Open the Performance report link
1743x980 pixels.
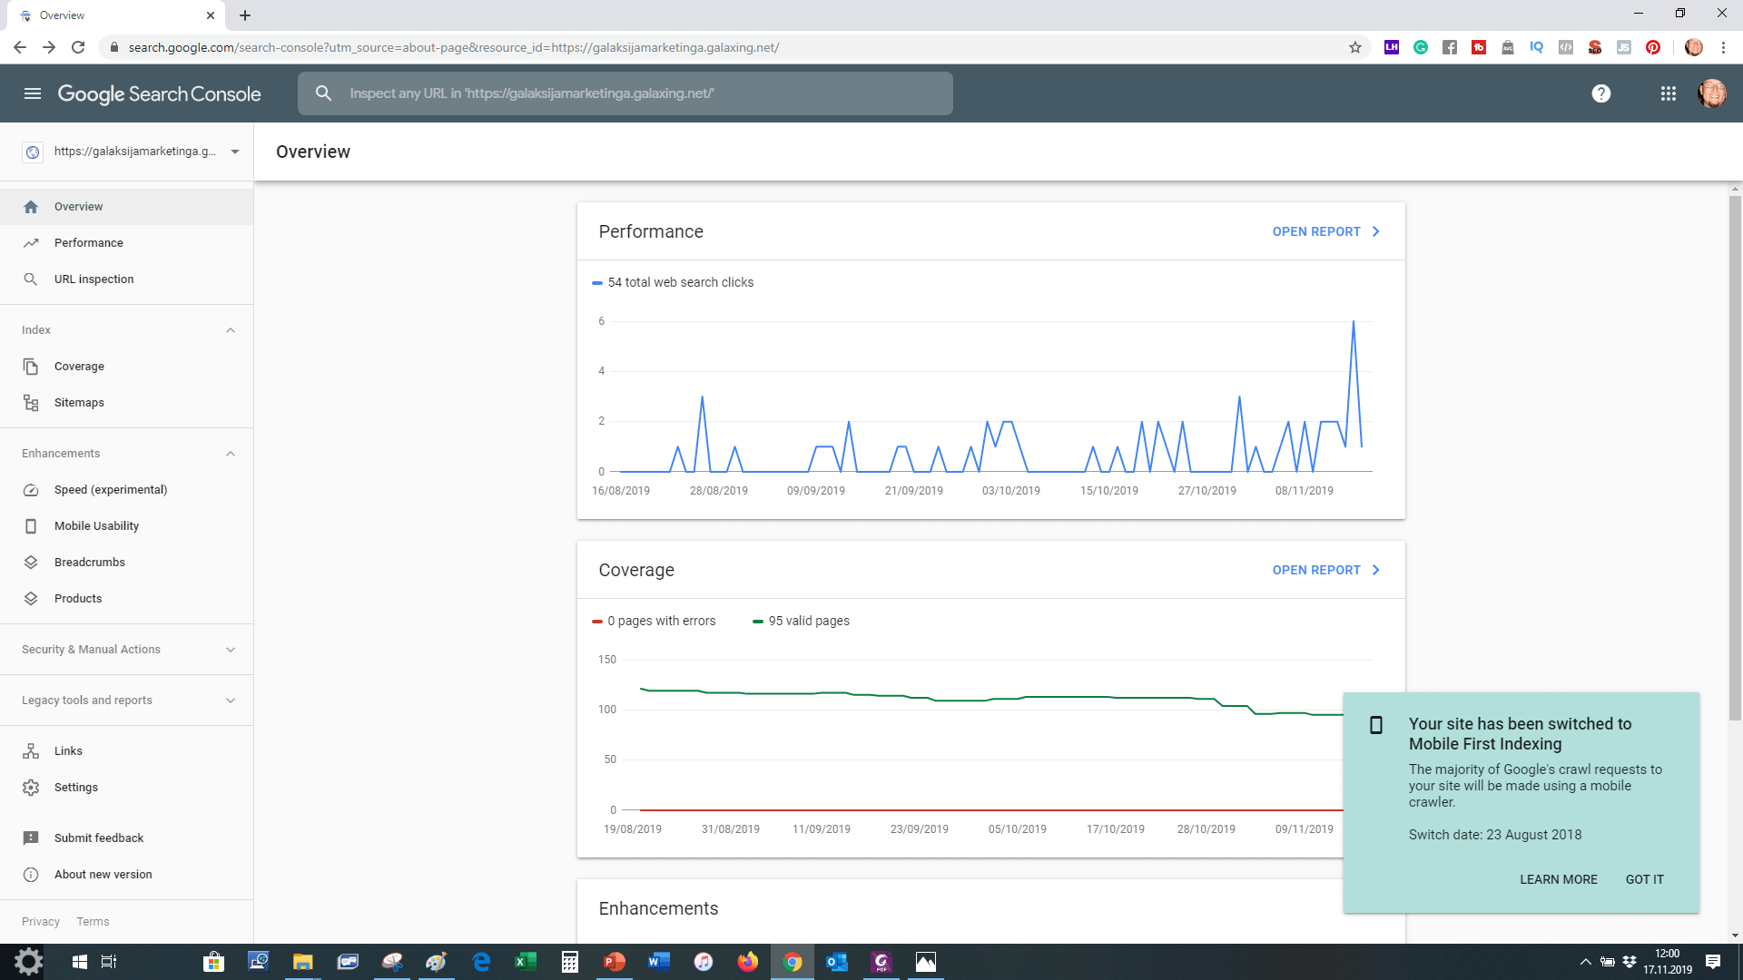tap(1325, 232)
